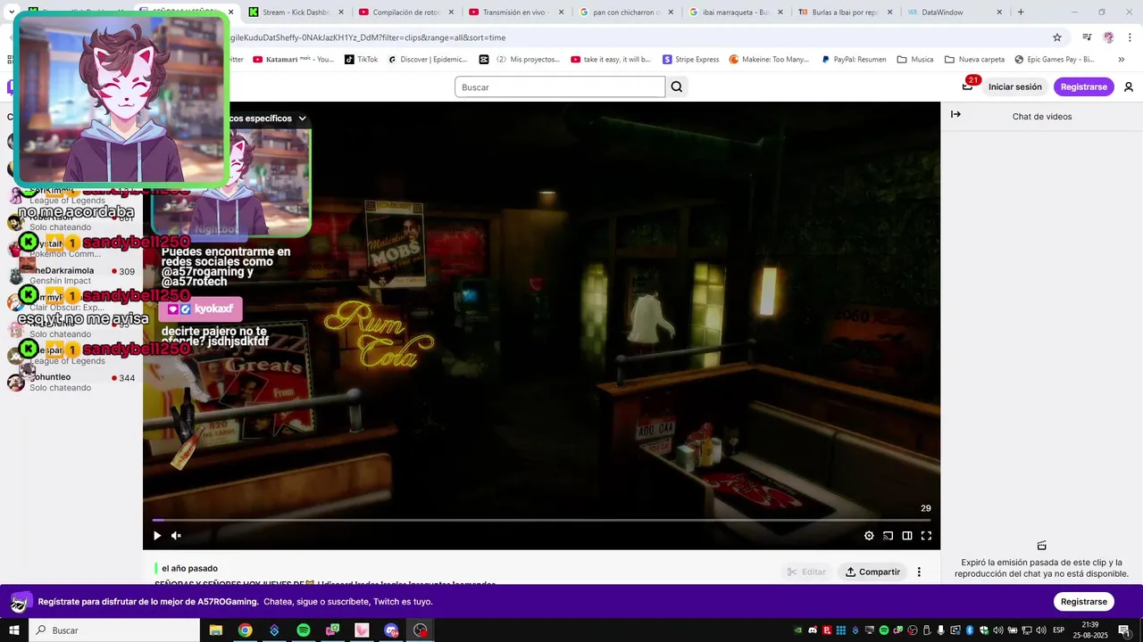Close the Stream - Kick Dashboard tab
Screen dimensions: 1143x642
(341, 12)
